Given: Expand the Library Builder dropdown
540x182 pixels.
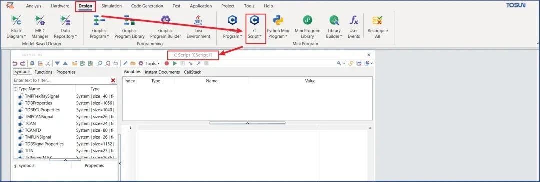Looking at the screenshot, I should coord(341,36).
